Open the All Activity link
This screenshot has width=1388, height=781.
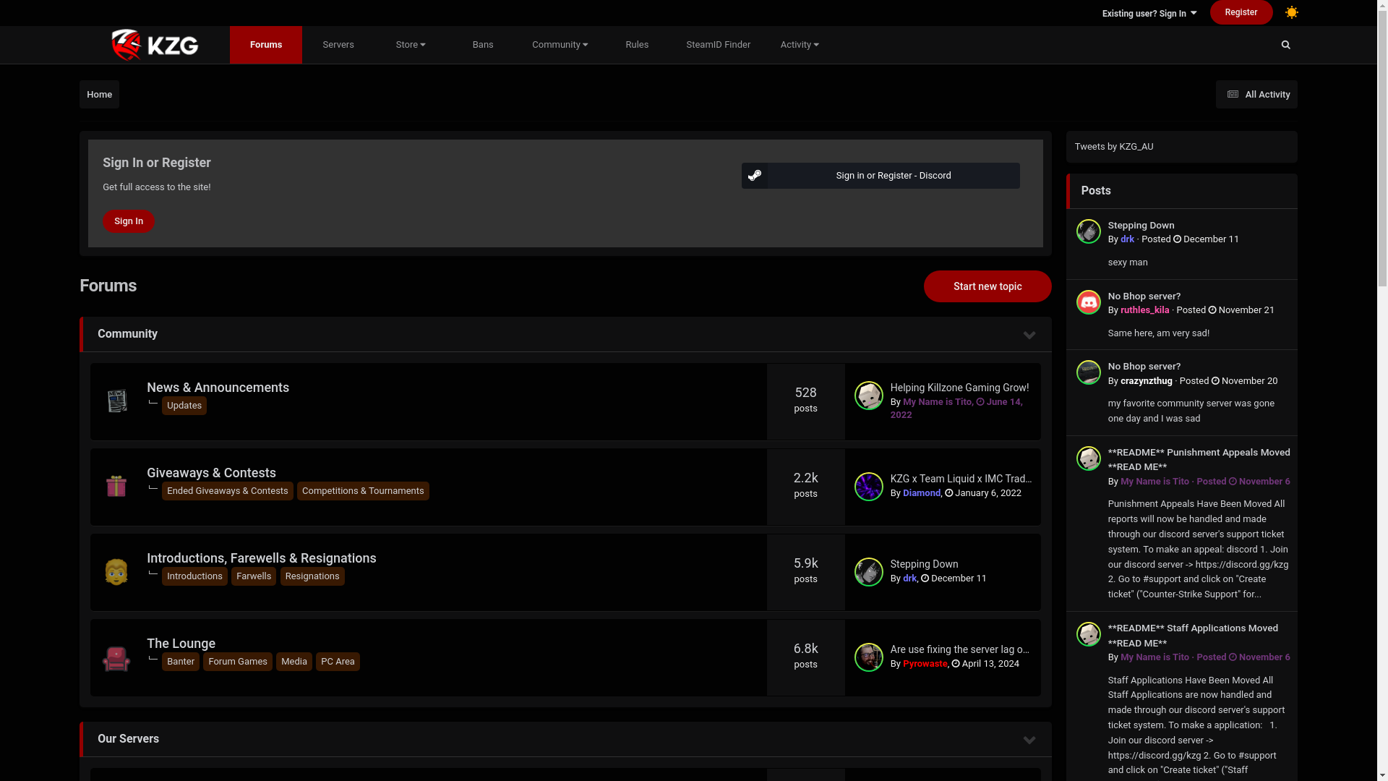click(1256, 95)
